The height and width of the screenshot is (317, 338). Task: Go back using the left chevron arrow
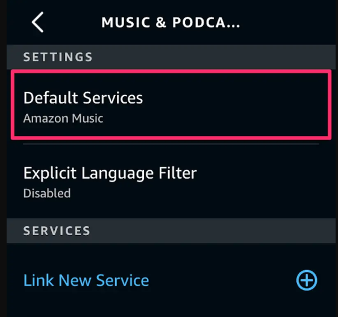pos(38,22)
